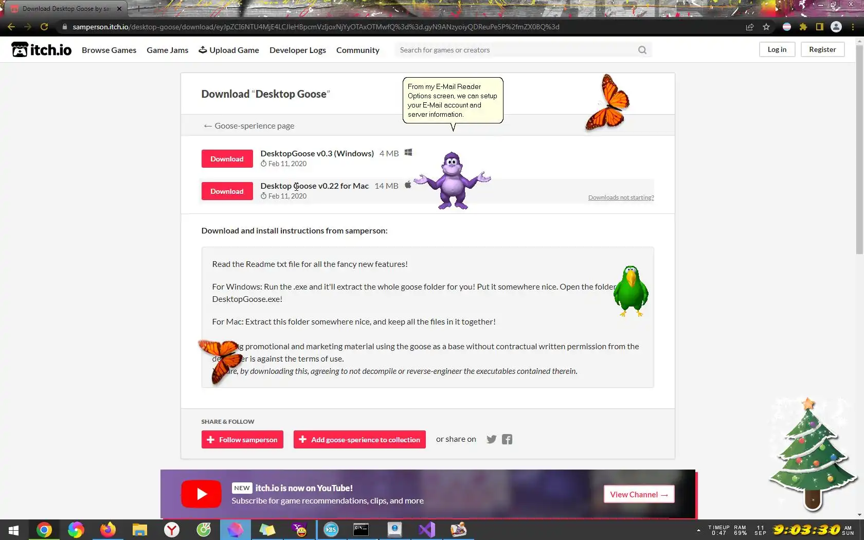This screenshot has height=540, width=864.
Task: Click Downloads not starting link
Action: [x=621, y=197]
